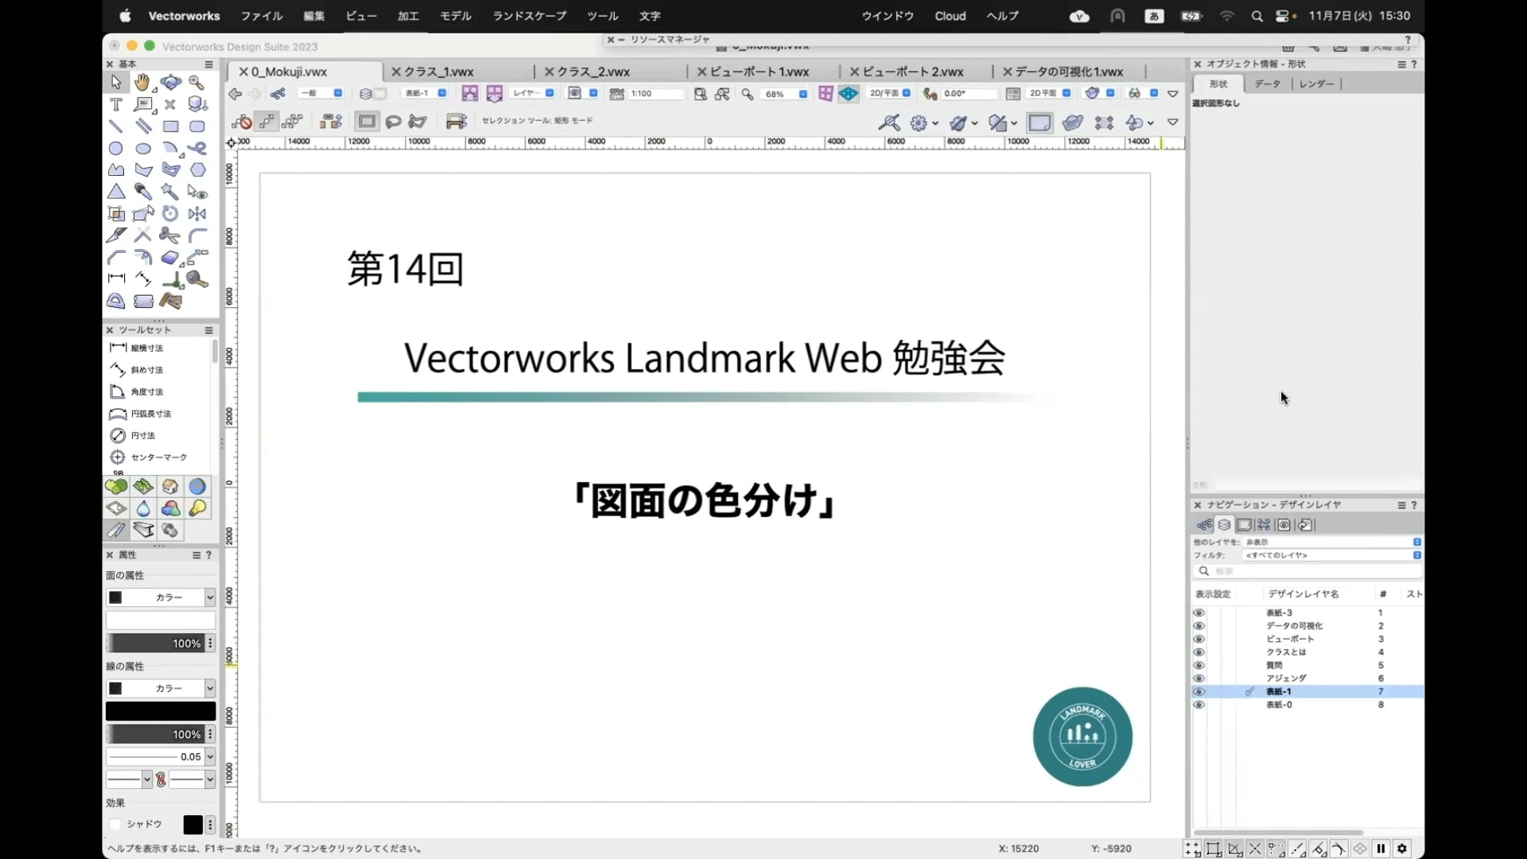Select the Triangle tool
The width and height of the screenshot is (1527, 859).
116,192
